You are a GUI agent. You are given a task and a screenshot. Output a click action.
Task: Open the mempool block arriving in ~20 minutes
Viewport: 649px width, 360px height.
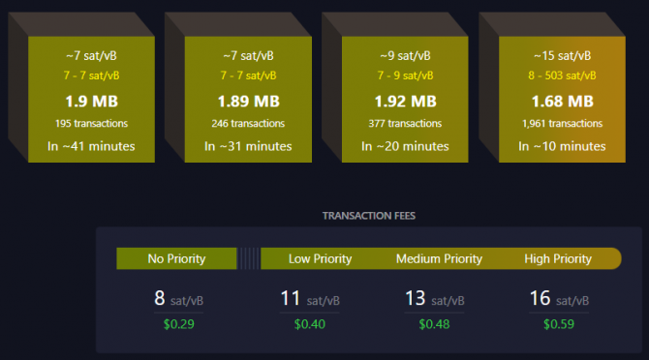click(x=405, y=100)
